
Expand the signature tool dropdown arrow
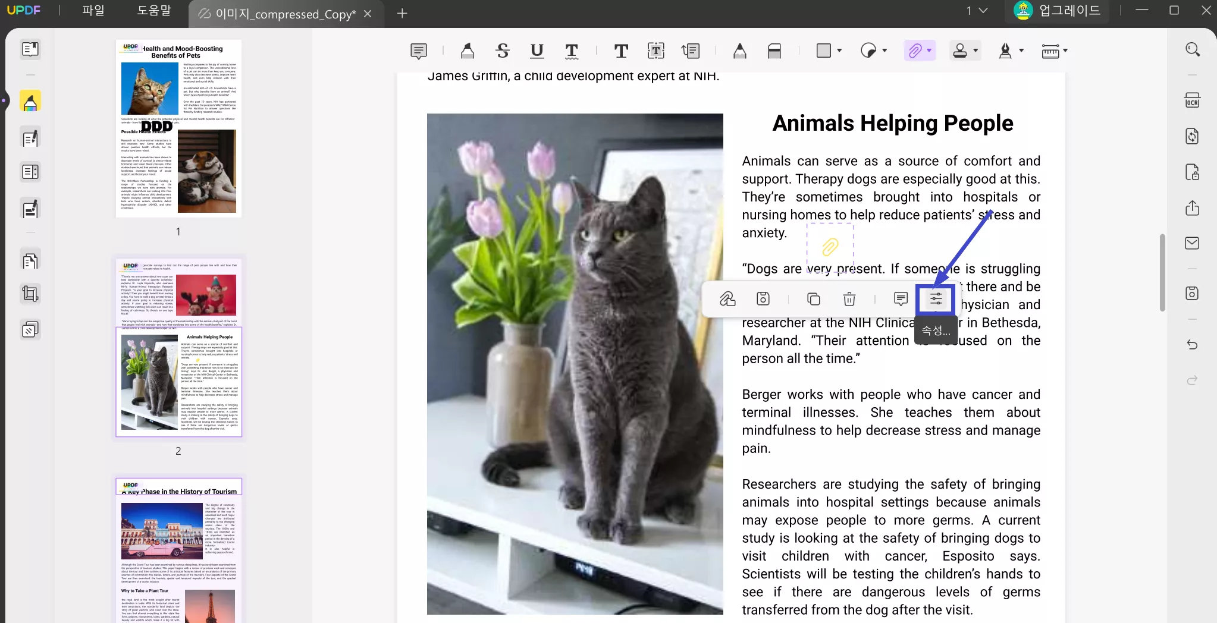1021,51
